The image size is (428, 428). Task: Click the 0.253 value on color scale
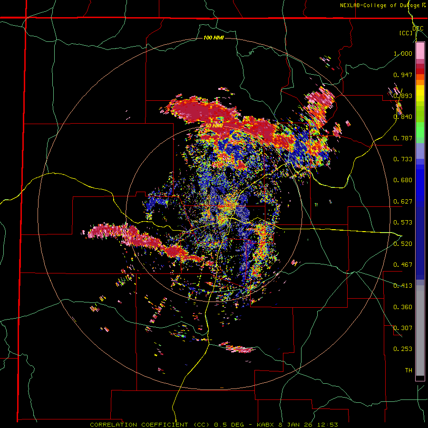point(403,349)
